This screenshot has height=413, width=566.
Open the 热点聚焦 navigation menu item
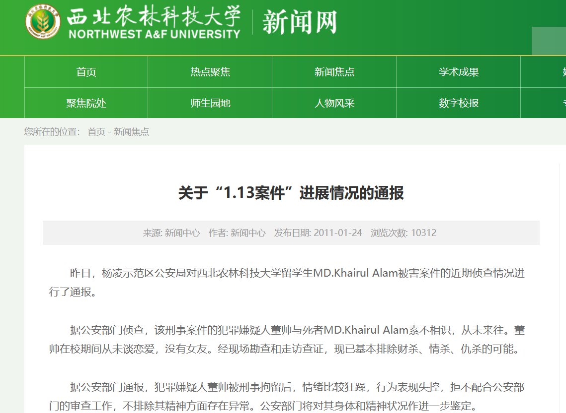pos(209,72)
